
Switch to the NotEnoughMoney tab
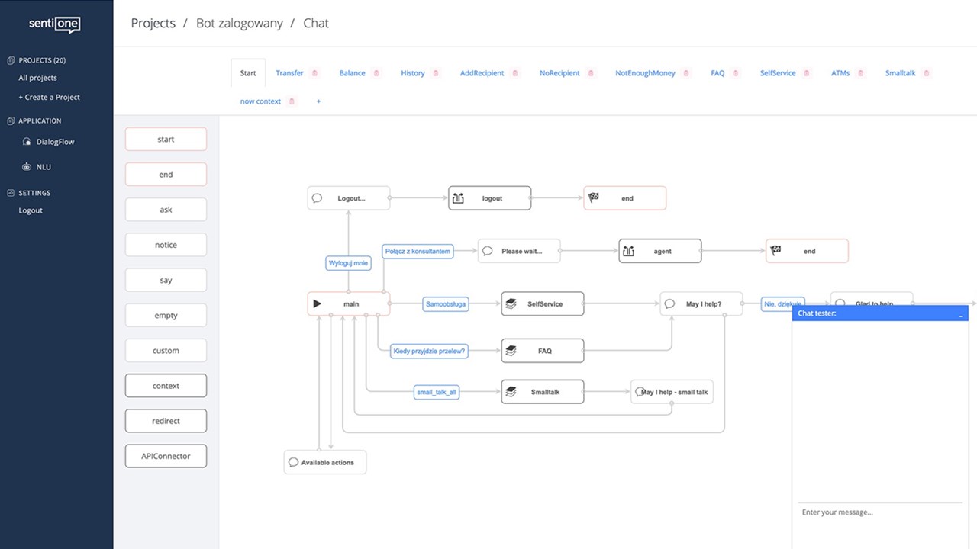tap(645, 73)
